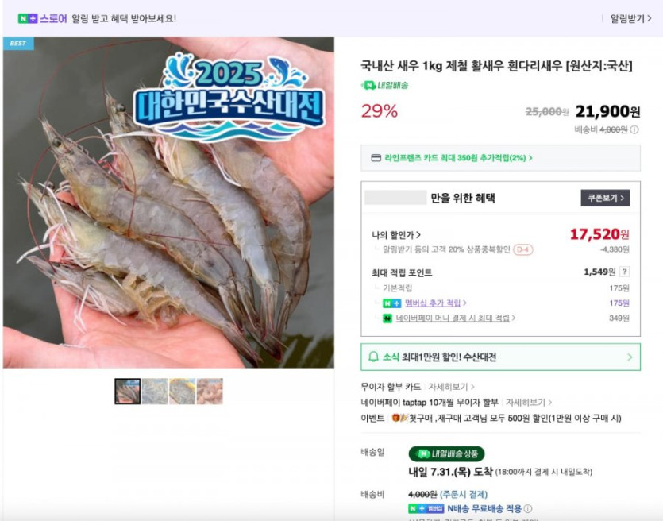The width and height of the screenshot is (663, 521).
Task: Click the shipping fee info icon
Action: coord(634,129)
